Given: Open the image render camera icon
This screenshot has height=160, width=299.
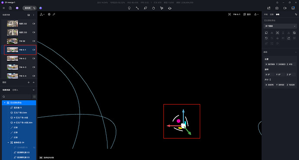Looking at the screenshot, I should [277, 8].
